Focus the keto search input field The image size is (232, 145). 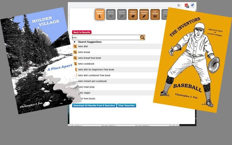(x=106, y=37)
